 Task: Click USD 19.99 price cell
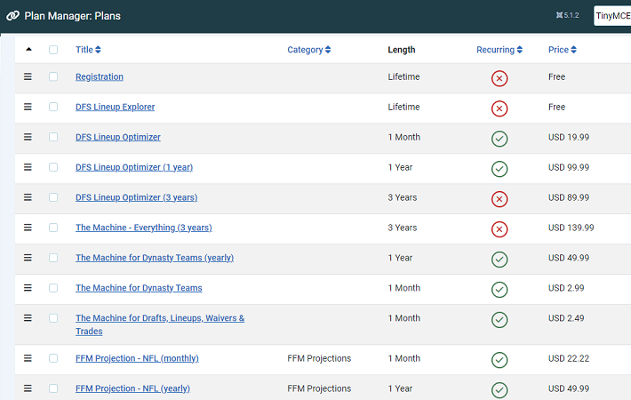point(569,137)
